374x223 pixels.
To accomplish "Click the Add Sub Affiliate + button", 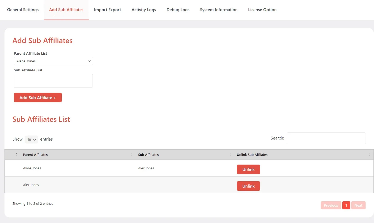I will pos(38,97).
